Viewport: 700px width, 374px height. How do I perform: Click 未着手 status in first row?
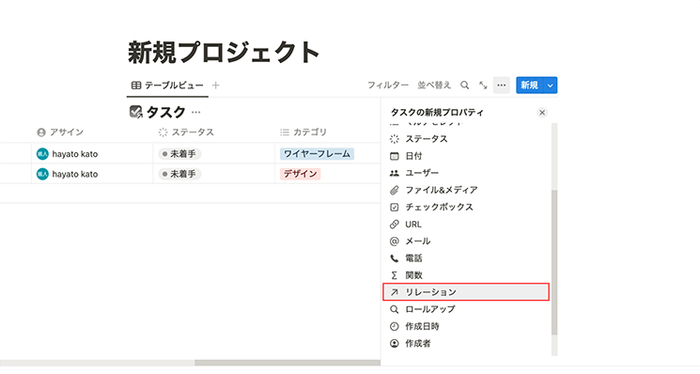pyautogui.click(x=179, y=154)
